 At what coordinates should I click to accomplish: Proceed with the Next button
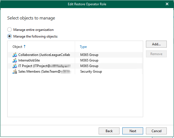133,131
